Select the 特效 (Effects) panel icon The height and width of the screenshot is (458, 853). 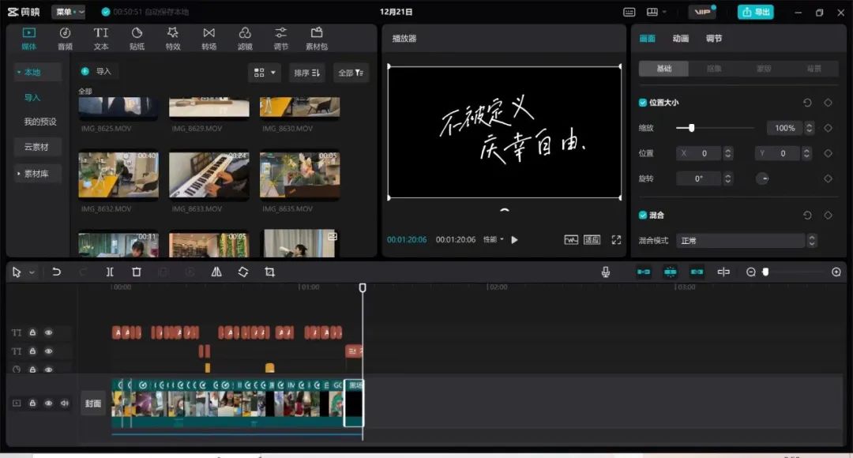click(171, 37)
